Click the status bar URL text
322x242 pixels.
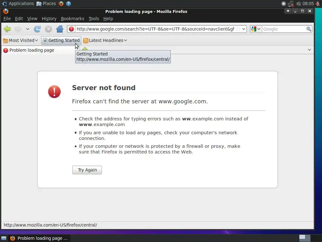pos(50,225)
